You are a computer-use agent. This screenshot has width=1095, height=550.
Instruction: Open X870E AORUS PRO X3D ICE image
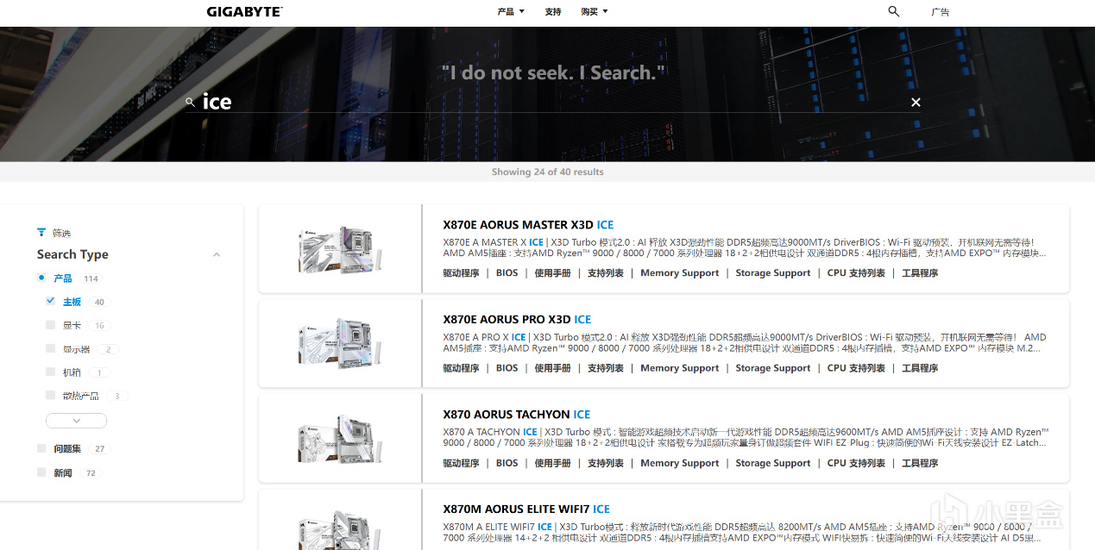pyautogui.click(x=340, y=344)
